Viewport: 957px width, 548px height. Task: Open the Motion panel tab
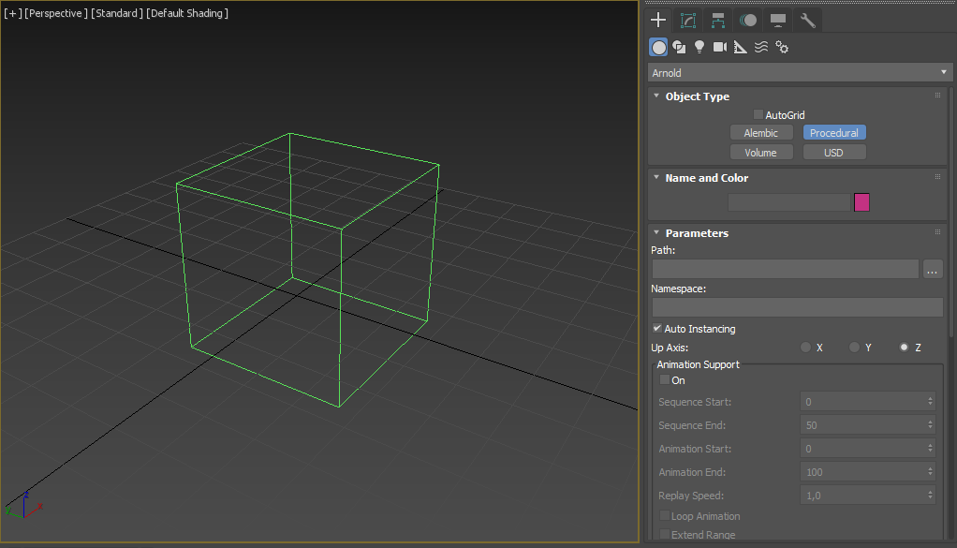[747, 20]
